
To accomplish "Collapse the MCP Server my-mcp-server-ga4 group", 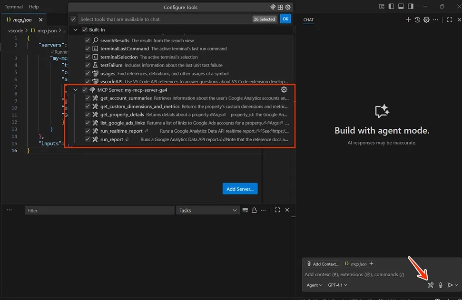I will 76,90.
